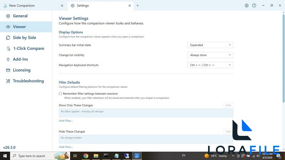Open Task View from the taskbar
Image resolution: width=285 pixels, height=160 pixels.
75,156
